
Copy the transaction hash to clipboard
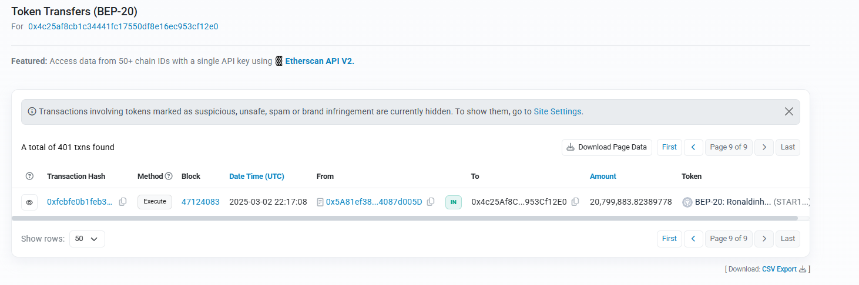pyautogui.click(x=123, y=202)
